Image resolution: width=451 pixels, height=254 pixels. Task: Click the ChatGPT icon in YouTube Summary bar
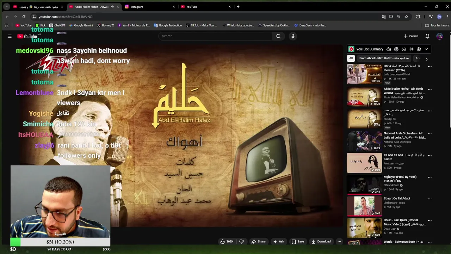tap(396, 49)
